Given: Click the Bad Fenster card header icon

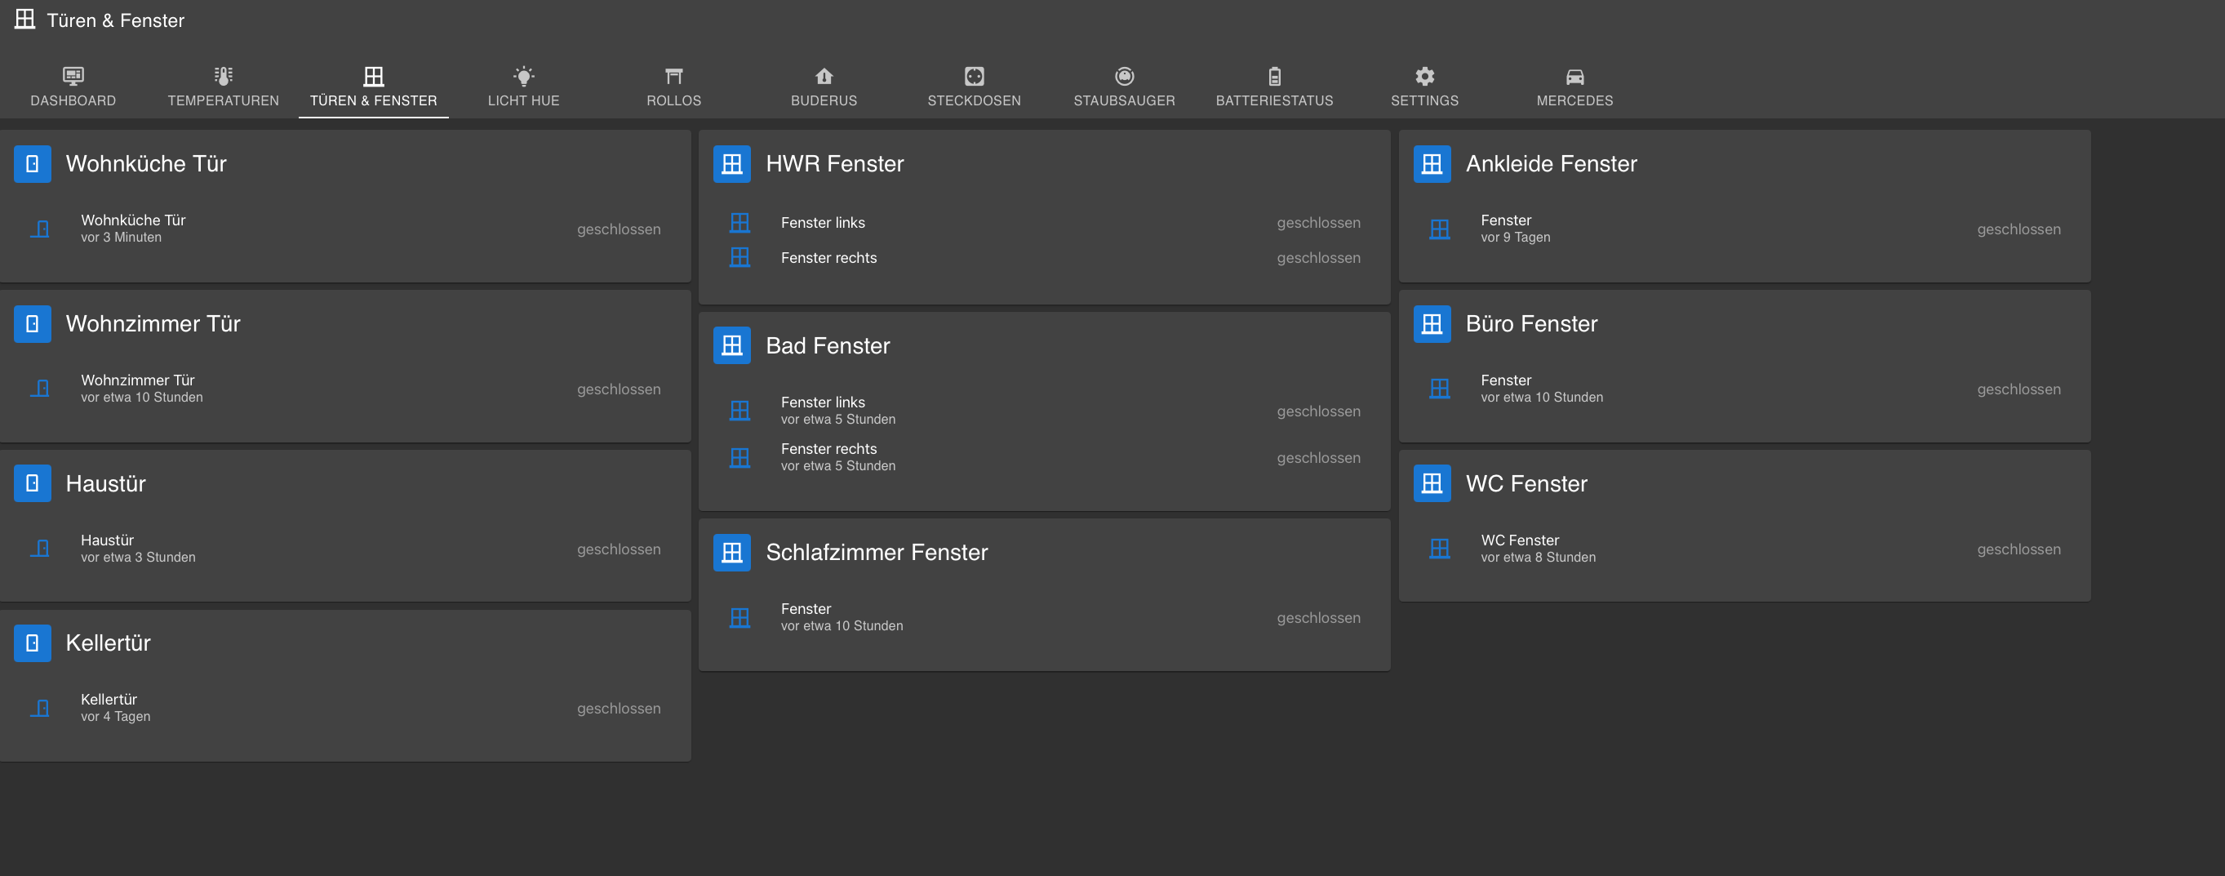Looking at the screenshot, I should (731, 345).
